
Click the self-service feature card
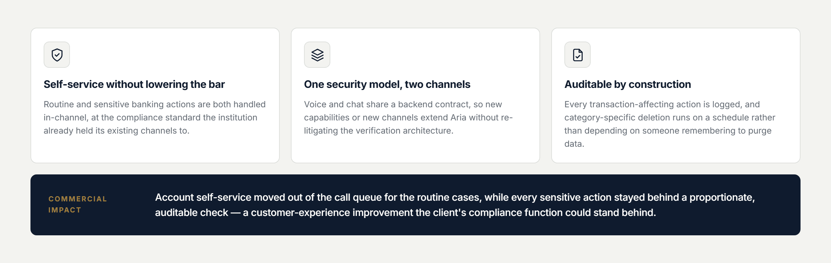[x=155, y=96]
